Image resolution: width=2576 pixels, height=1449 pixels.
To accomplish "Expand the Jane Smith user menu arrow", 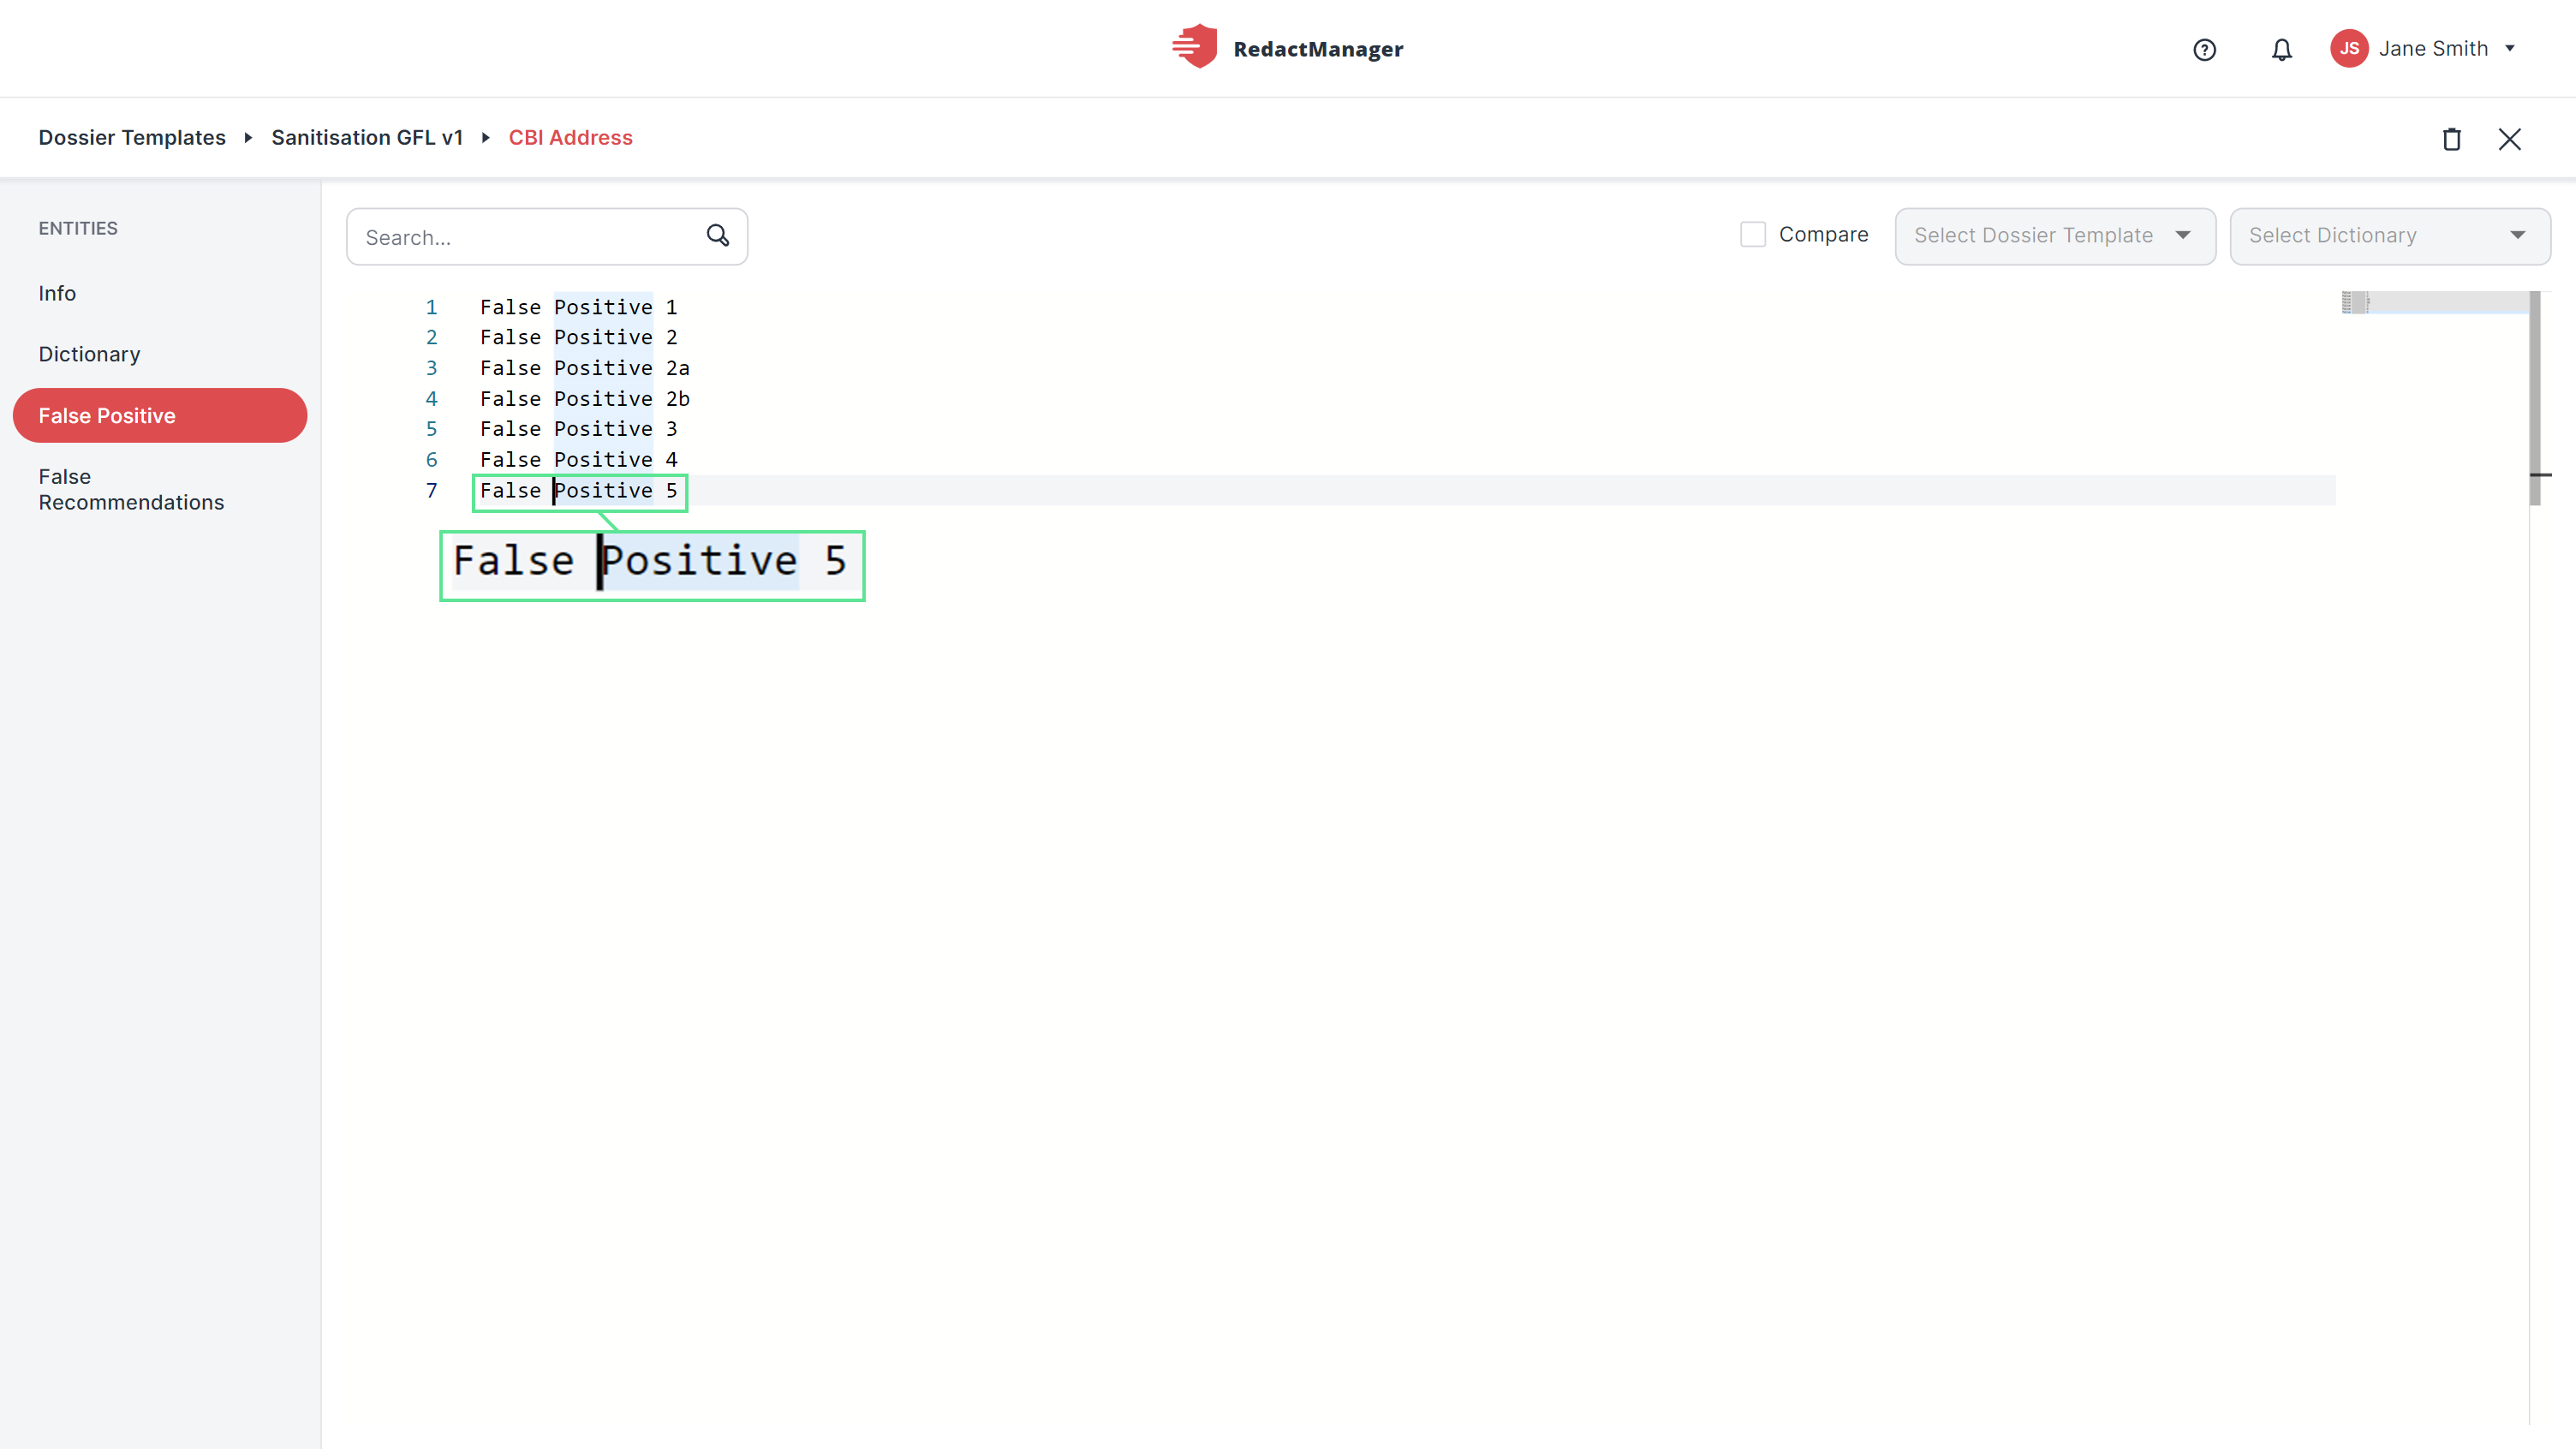I will tap(2510, 48).
